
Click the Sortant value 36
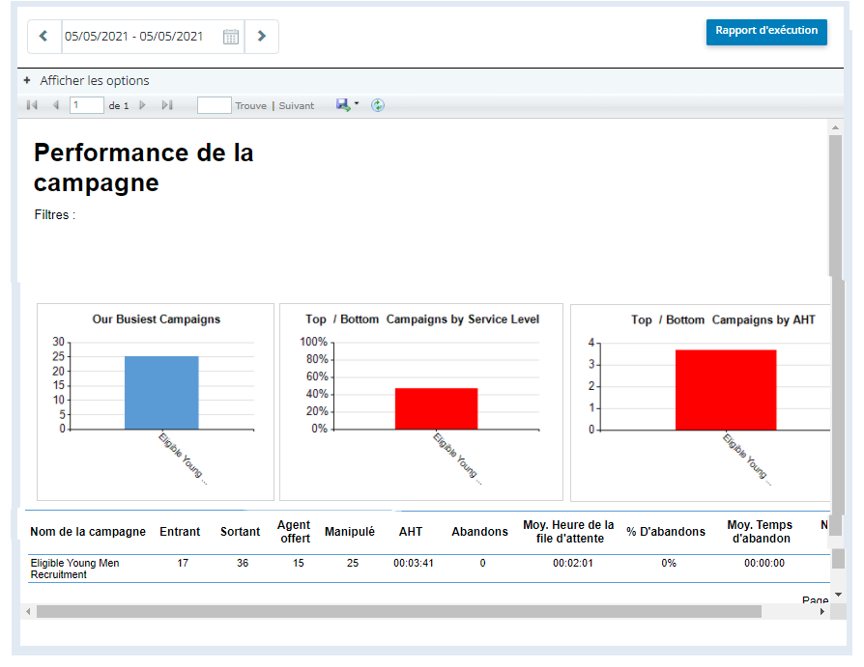243,563
